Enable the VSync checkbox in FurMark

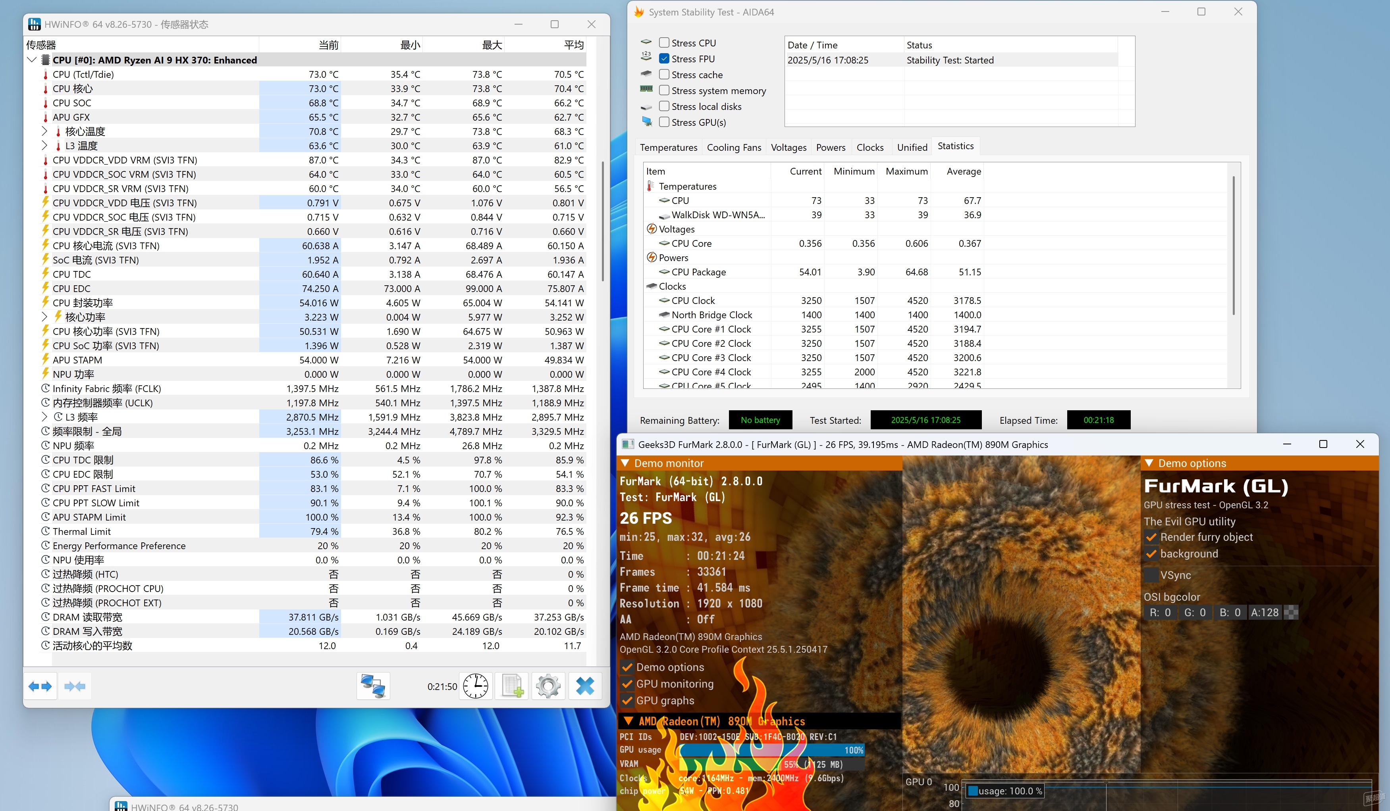1151,575
